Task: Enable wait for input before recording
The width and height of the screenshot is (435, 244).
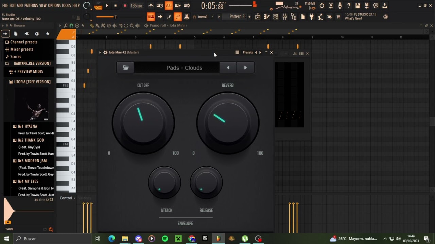Action: point(160,5)
